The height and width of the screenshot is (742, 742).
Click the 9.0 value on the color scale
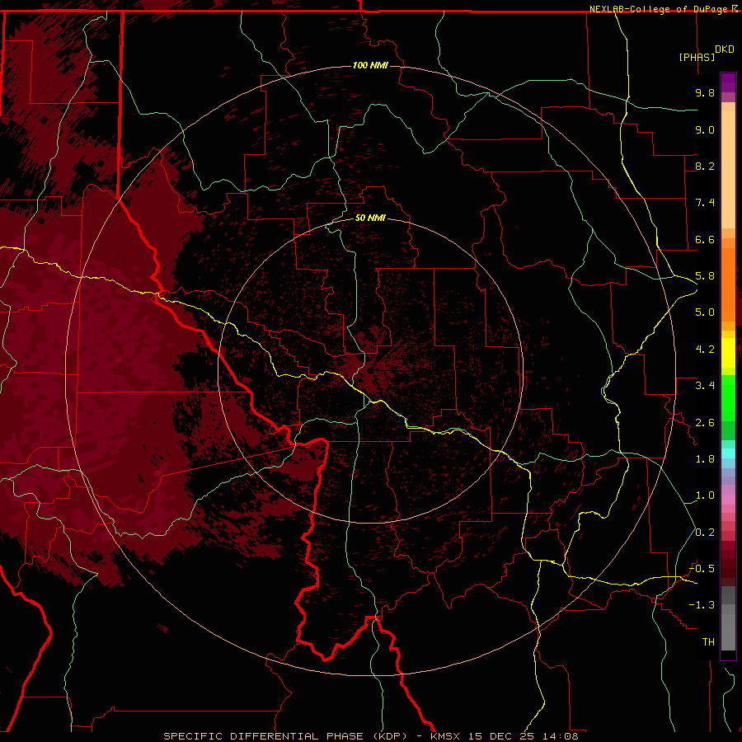(x=705, y=129)
